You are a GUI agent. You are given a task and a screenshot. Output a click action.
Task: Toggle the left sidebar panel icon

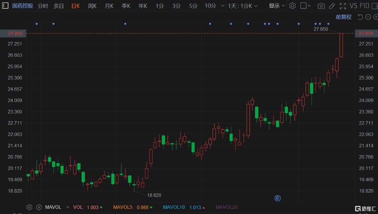point(5,6)
